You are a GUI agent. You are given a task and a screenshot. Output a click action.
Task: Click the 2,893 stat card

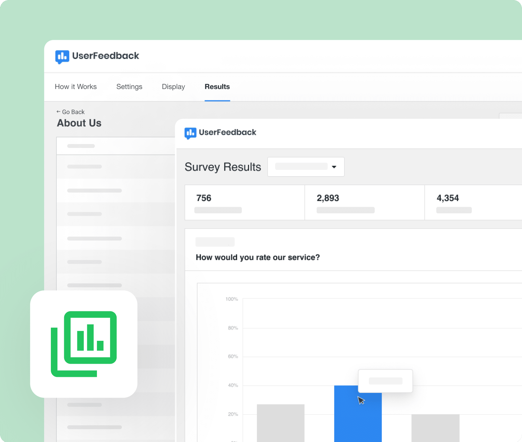[x=365, y=202]
